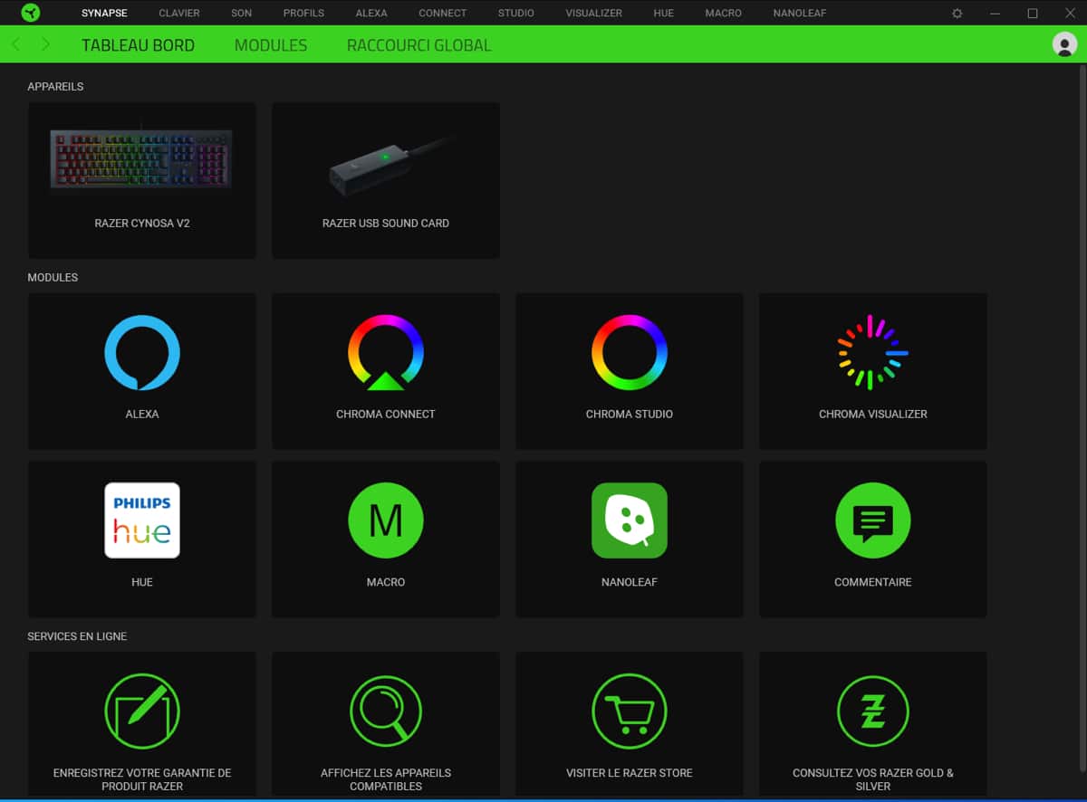Click the CHROMA STUDIO label
1087x802 pixels.
pyautogui.click(x=630, y=414)
